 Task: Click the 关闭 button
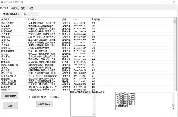[10, 106]
